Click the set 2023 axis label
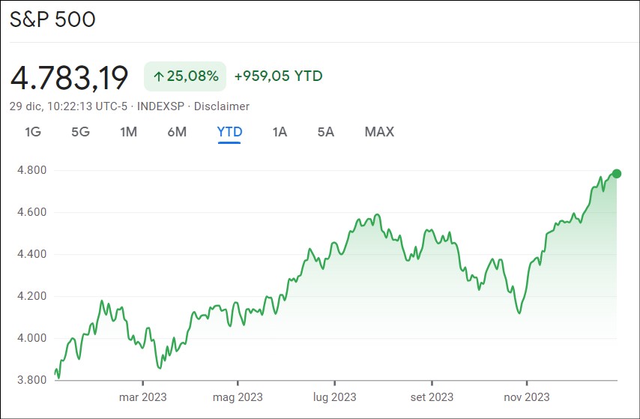The width and height of the screenshot is (640, 419). point(432,397)
